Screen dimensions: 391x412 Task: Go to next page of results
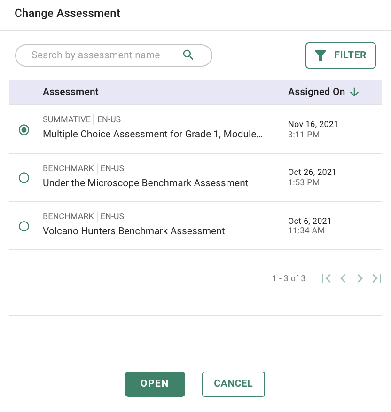click(360, 278)
